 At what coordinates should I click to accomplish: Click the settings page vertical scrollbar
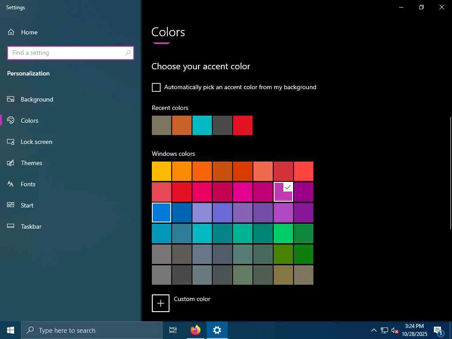click(450, 173)
